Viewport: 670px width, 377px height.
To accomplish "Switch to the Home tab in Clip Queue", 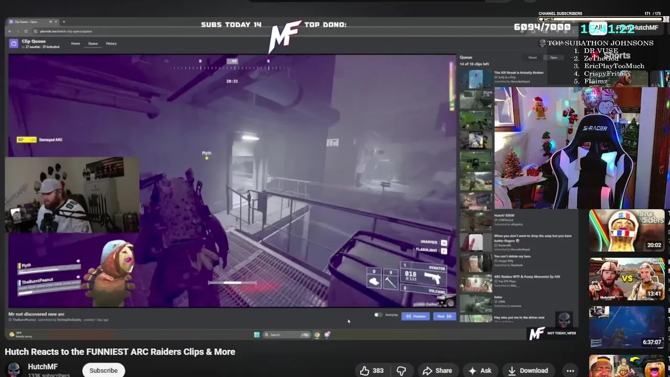I will [x=75, y=43].
